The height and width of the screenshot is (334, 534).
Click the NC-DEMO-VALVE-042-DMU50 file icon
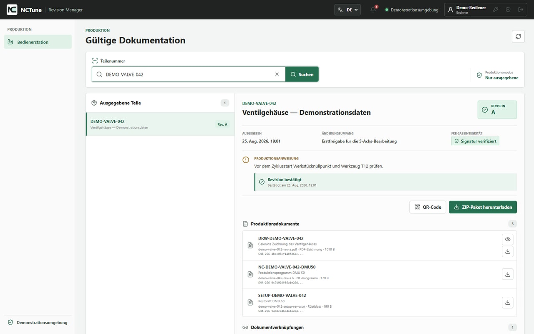250,274
